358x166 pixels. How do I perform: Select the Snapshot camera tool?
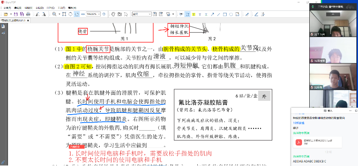point(120,14)
